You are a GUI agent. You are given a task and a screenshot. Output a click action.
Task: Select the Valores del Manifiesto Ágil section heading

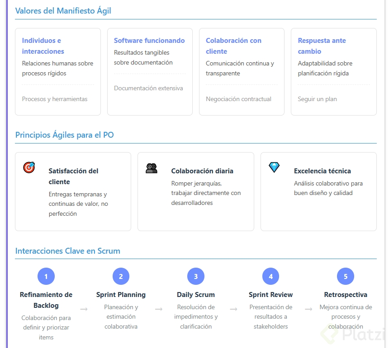point(63,11)
